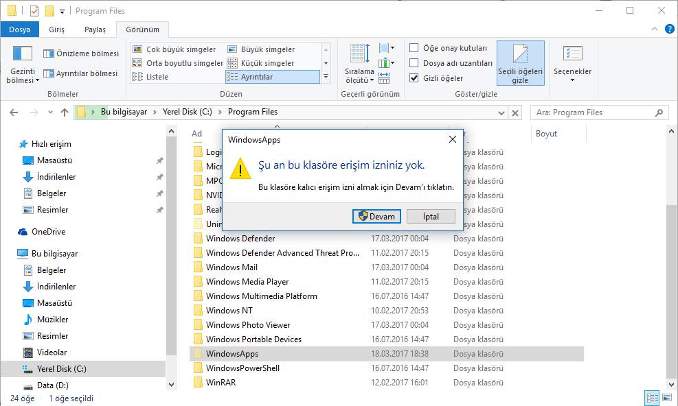Select the WinRAR folder
The height and width of the screenshot is (406, 678).
(221, 382)
